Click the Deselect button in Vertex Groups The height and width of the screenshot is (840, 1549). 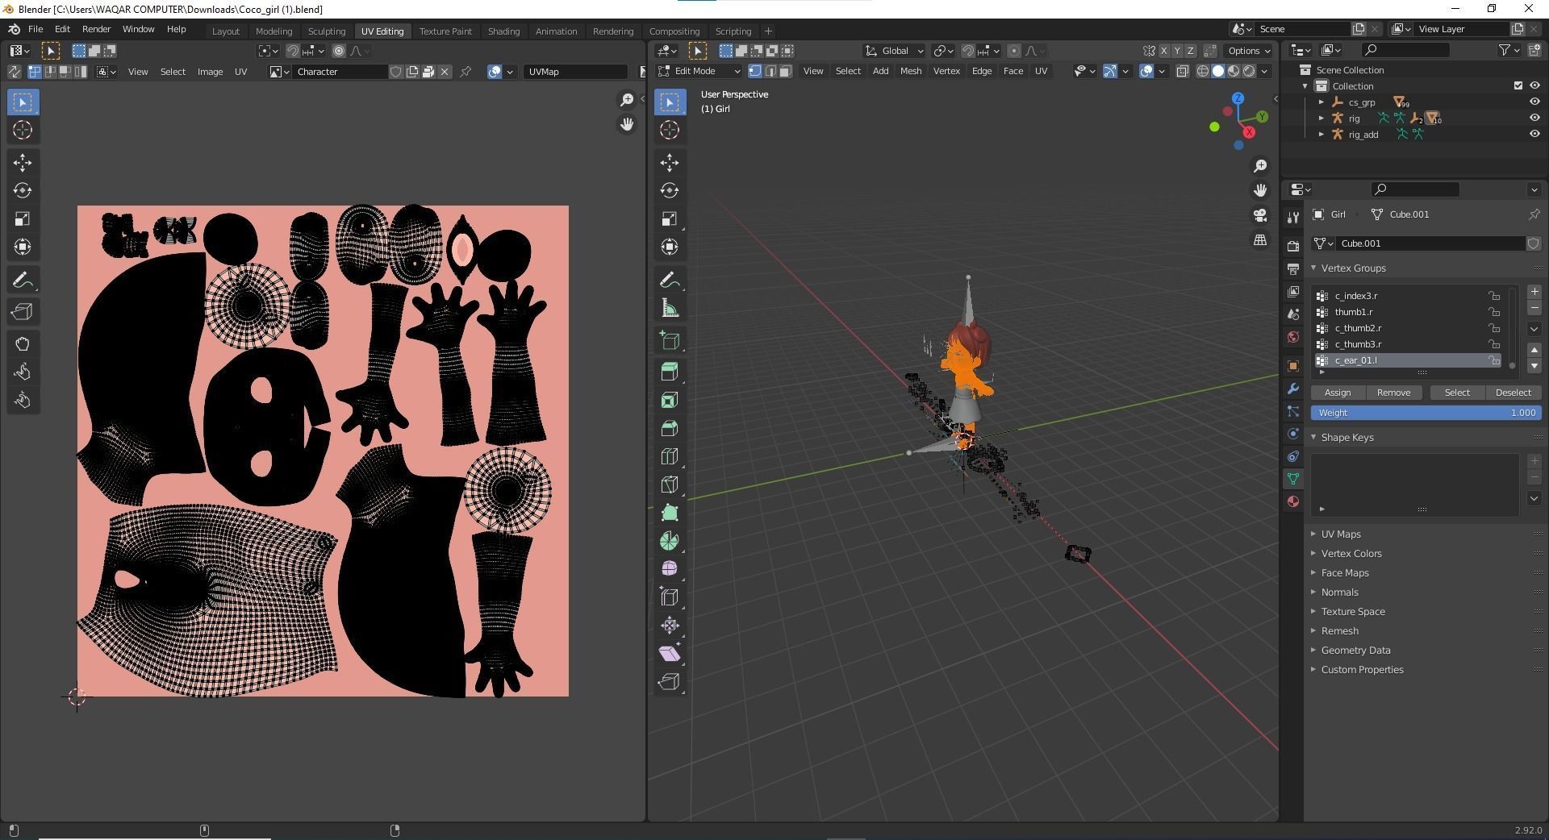point(1513,393)
